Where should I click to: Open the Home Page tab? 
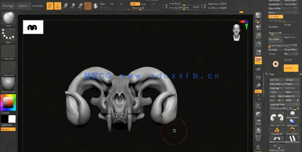8,6
